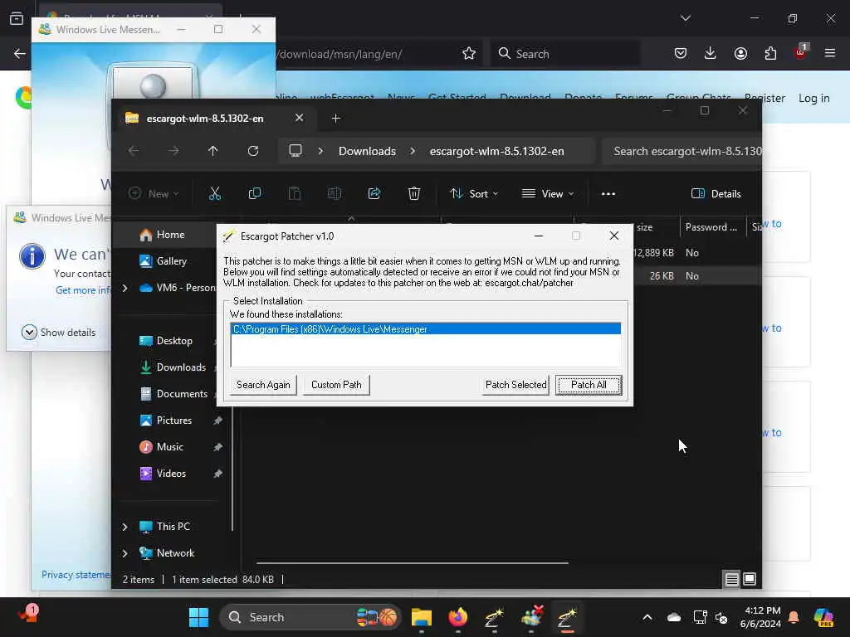This screenshot has height=637, width=850.
Task: Go up one folder level in Explorer
Action: point(213,151)
